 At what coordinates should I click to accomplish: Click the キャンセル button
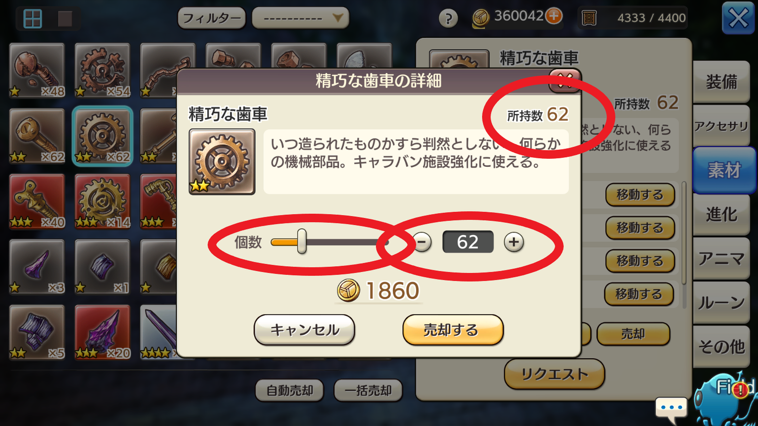[304, 330]
